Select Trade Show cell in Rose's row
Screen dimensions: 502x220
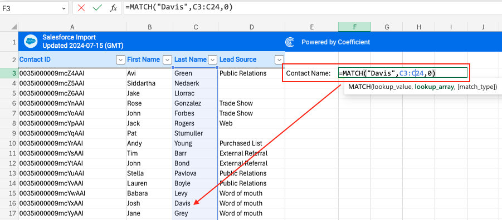(251, 103)
